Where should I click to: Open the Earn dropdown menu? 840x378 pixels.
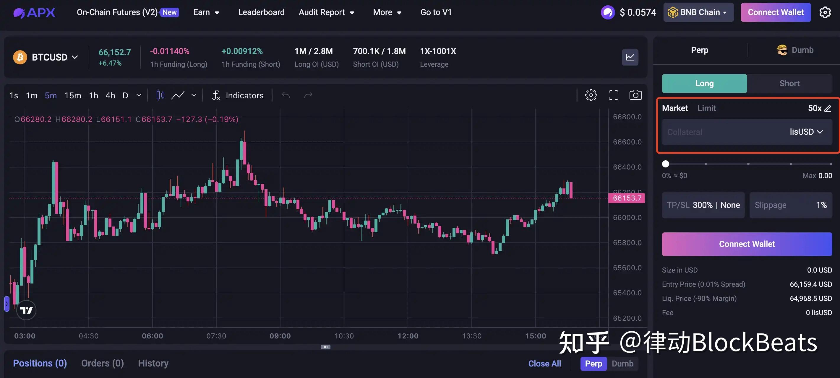click(x=206, y=12)
